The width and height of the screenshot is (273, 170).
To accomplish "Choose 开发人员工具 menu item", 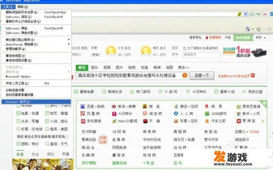I will [36, 83].
